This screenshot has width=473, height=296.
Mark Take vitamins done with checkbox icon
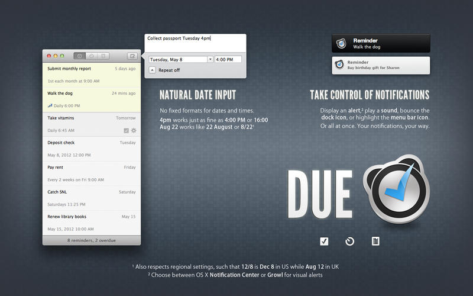(126, 130)
